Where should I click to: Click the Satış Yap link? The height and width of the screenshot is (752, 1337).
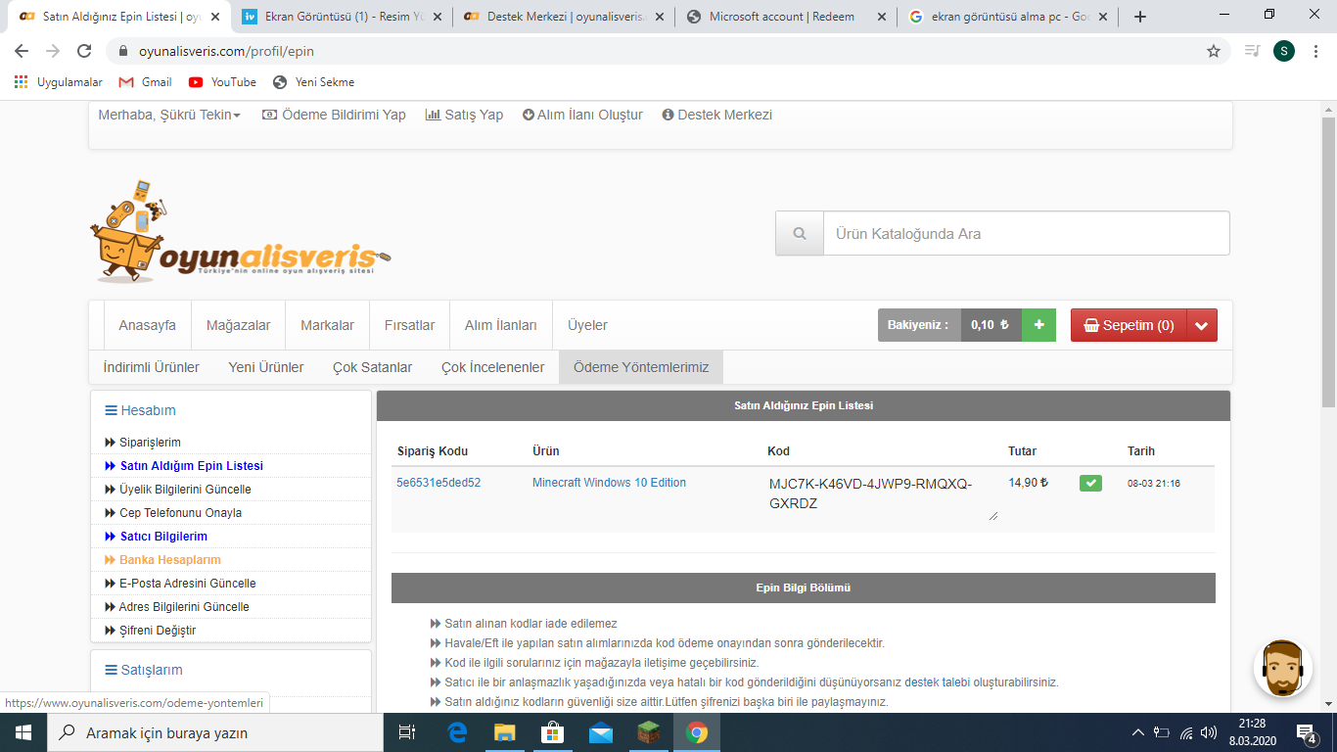coord(464,115)
